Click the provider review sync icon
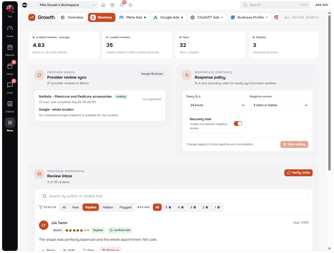 click(x=39, y=75)
